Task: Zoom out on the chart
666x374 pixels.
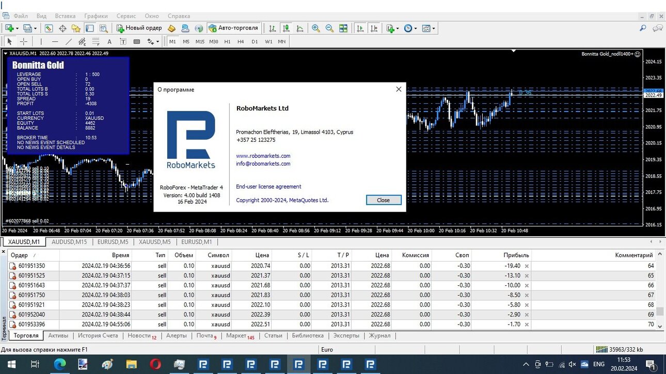Action: [329, 28]
